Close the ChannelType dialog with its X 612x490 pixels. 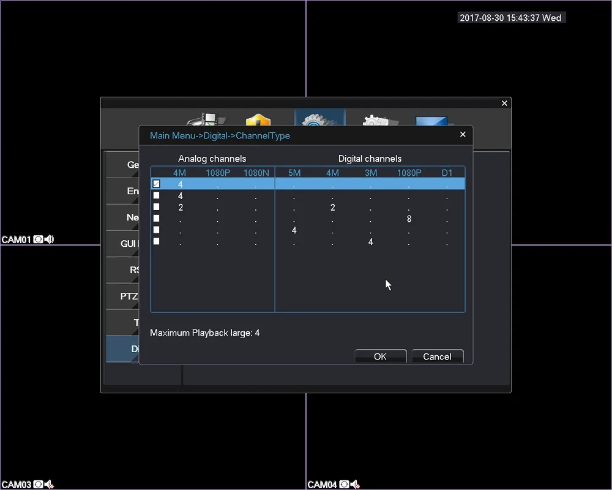click(463, 134)
